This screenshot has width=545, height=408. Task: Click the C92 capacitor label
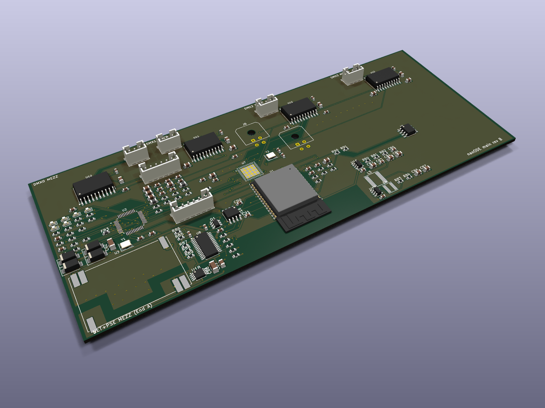[106, 247]
